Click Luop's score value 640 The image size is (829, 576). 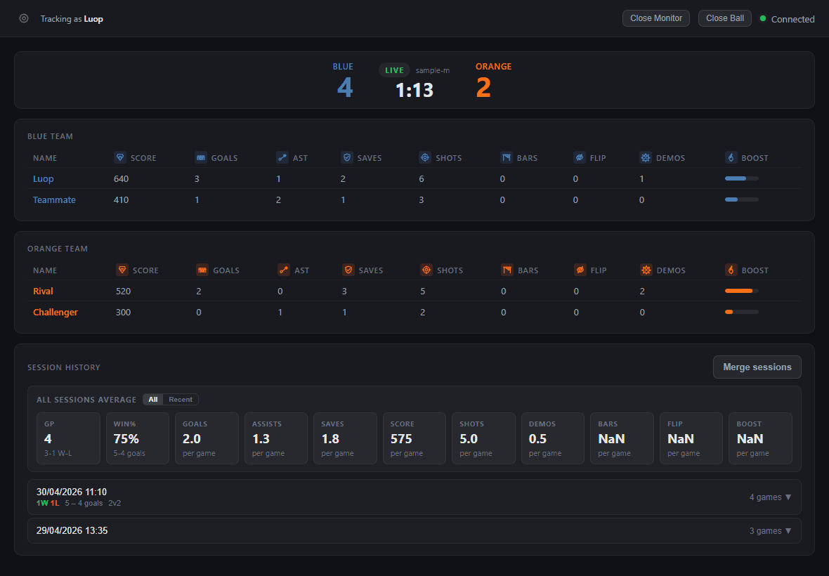(121, 178)
